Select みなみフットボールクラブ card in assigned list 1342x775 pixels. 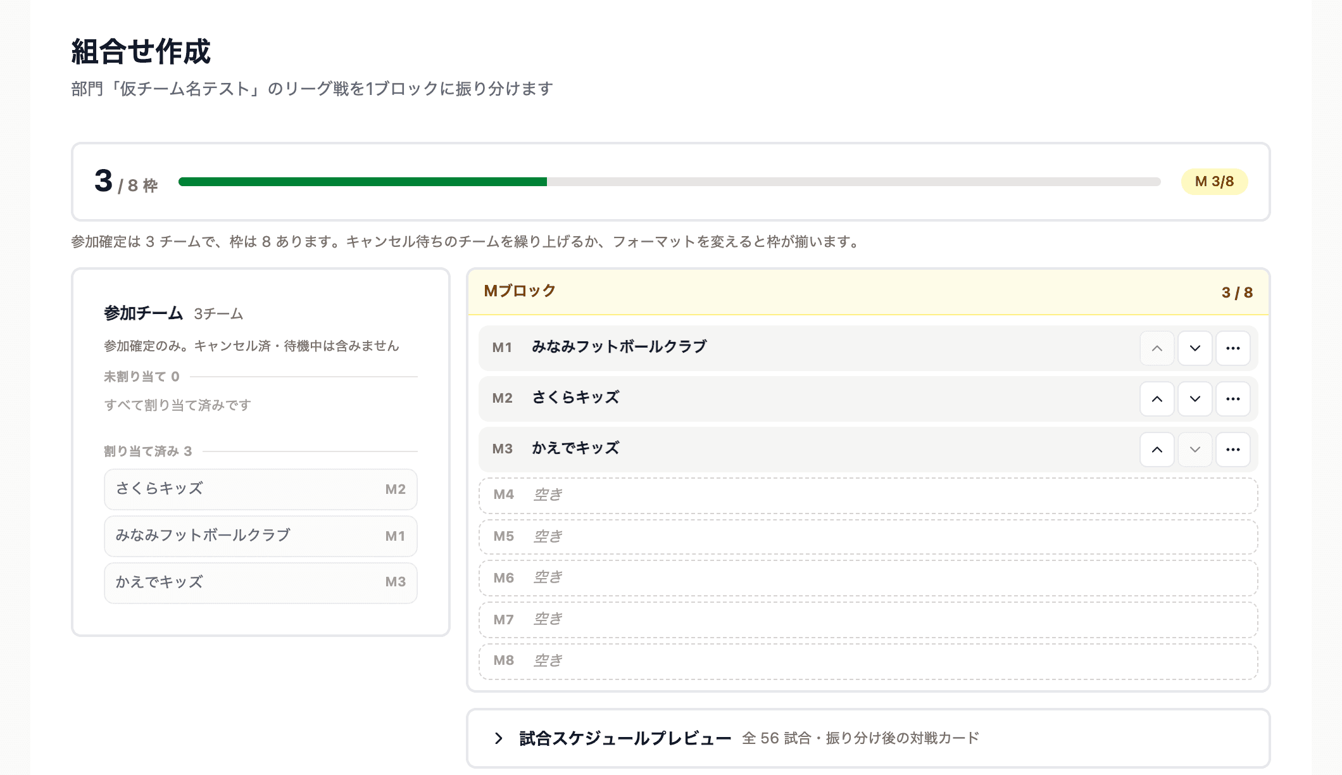point(261,536)
